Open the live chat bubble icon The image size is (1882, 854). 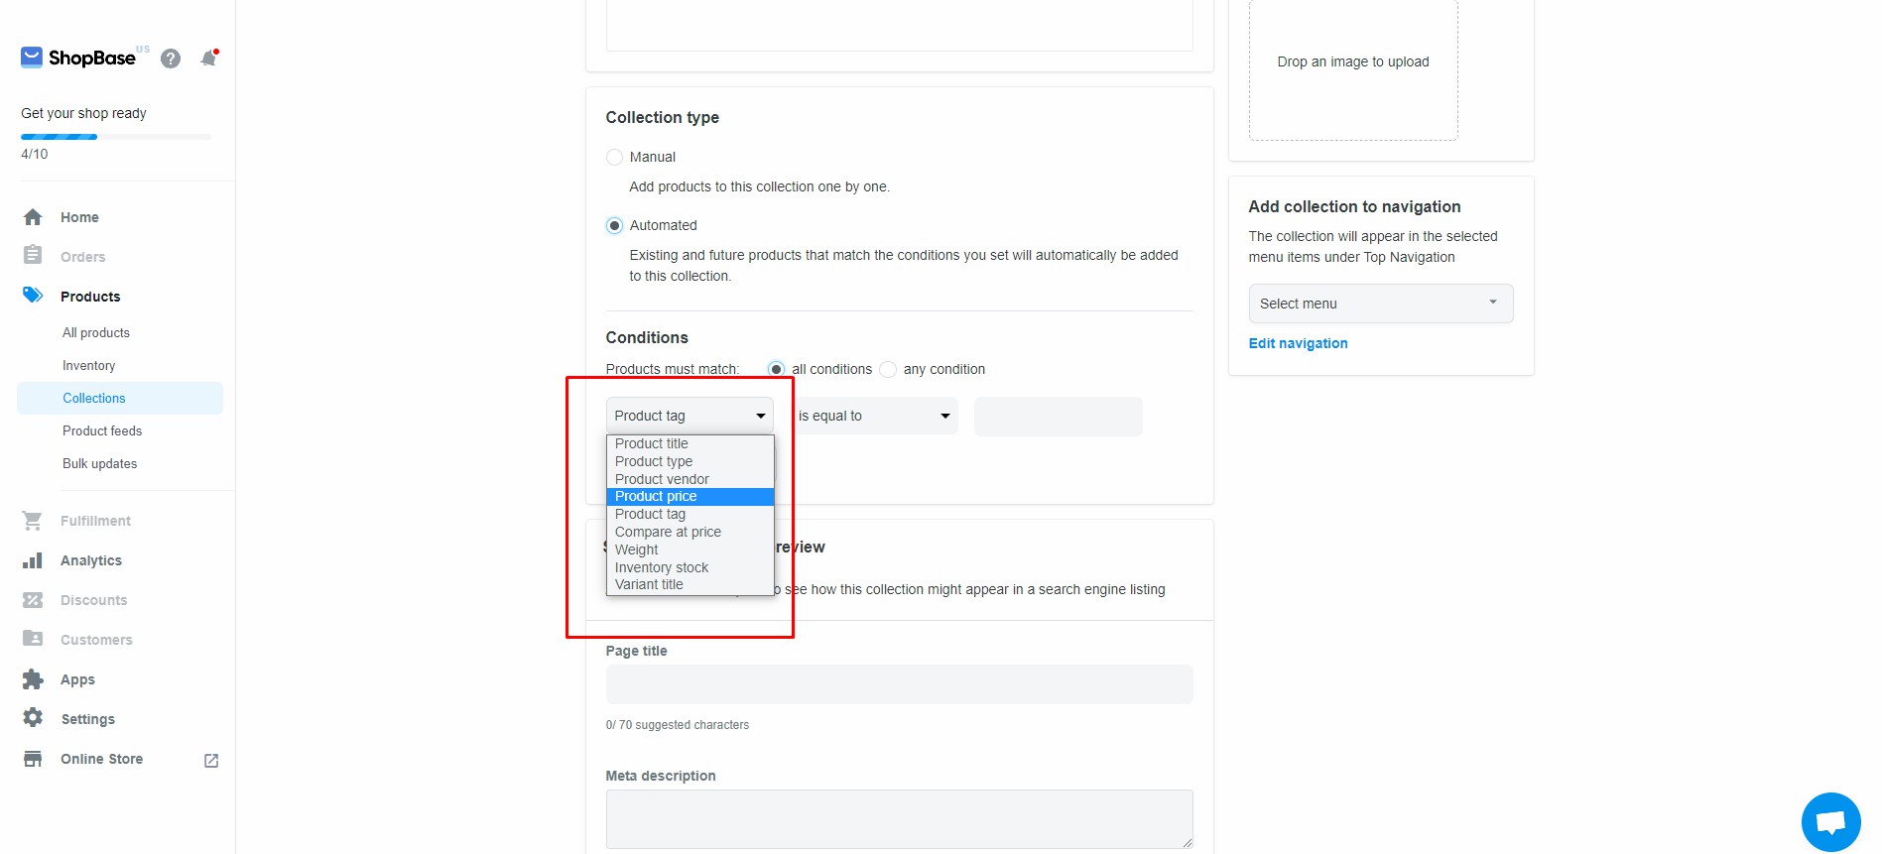(1830, 821)
